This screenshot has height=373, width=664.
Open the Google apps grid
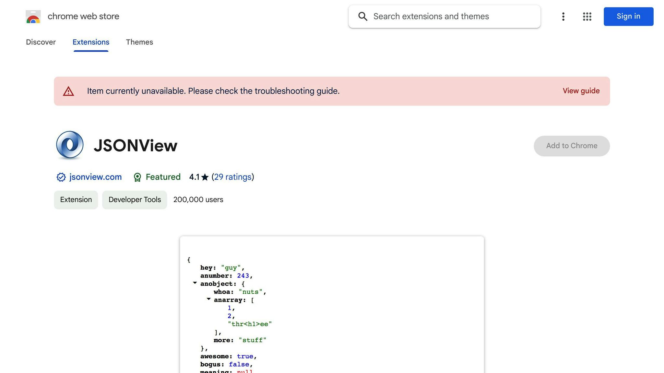(x=587, y=17)
